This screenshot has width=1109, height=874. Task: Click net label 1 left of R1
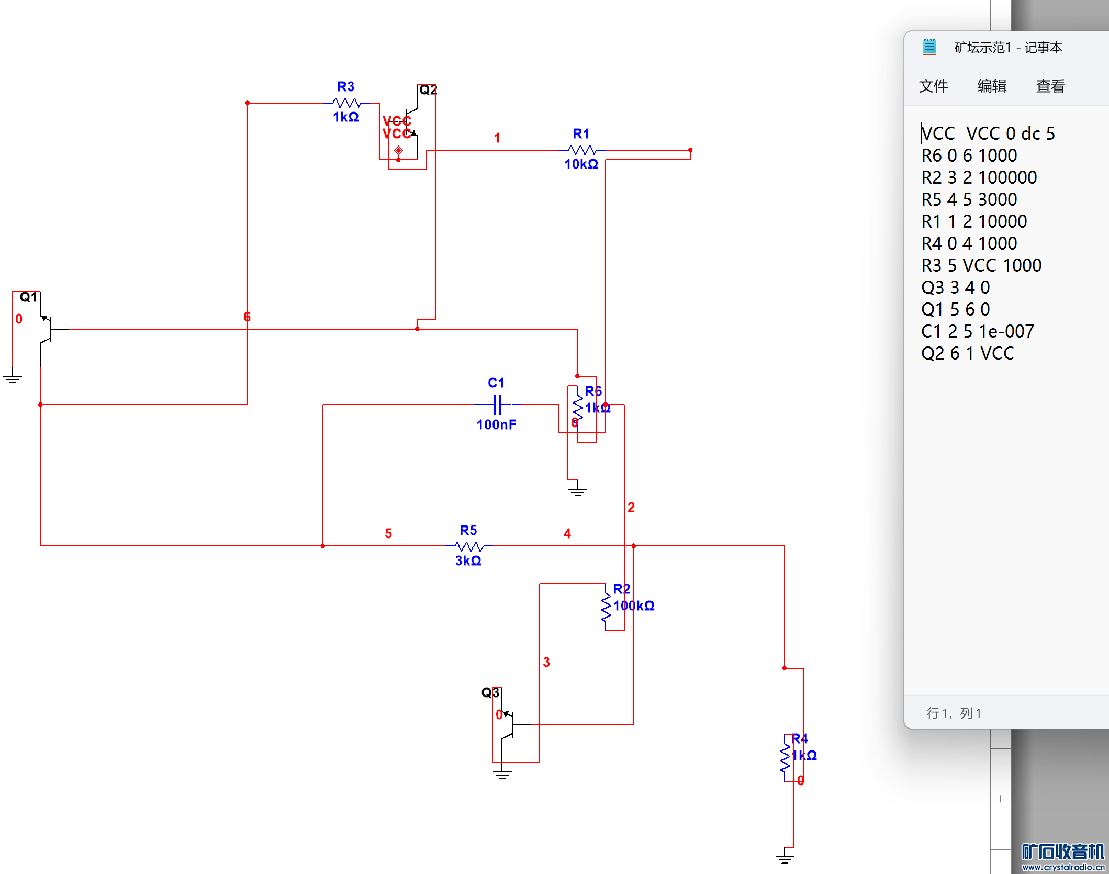(x=497, y=138)
